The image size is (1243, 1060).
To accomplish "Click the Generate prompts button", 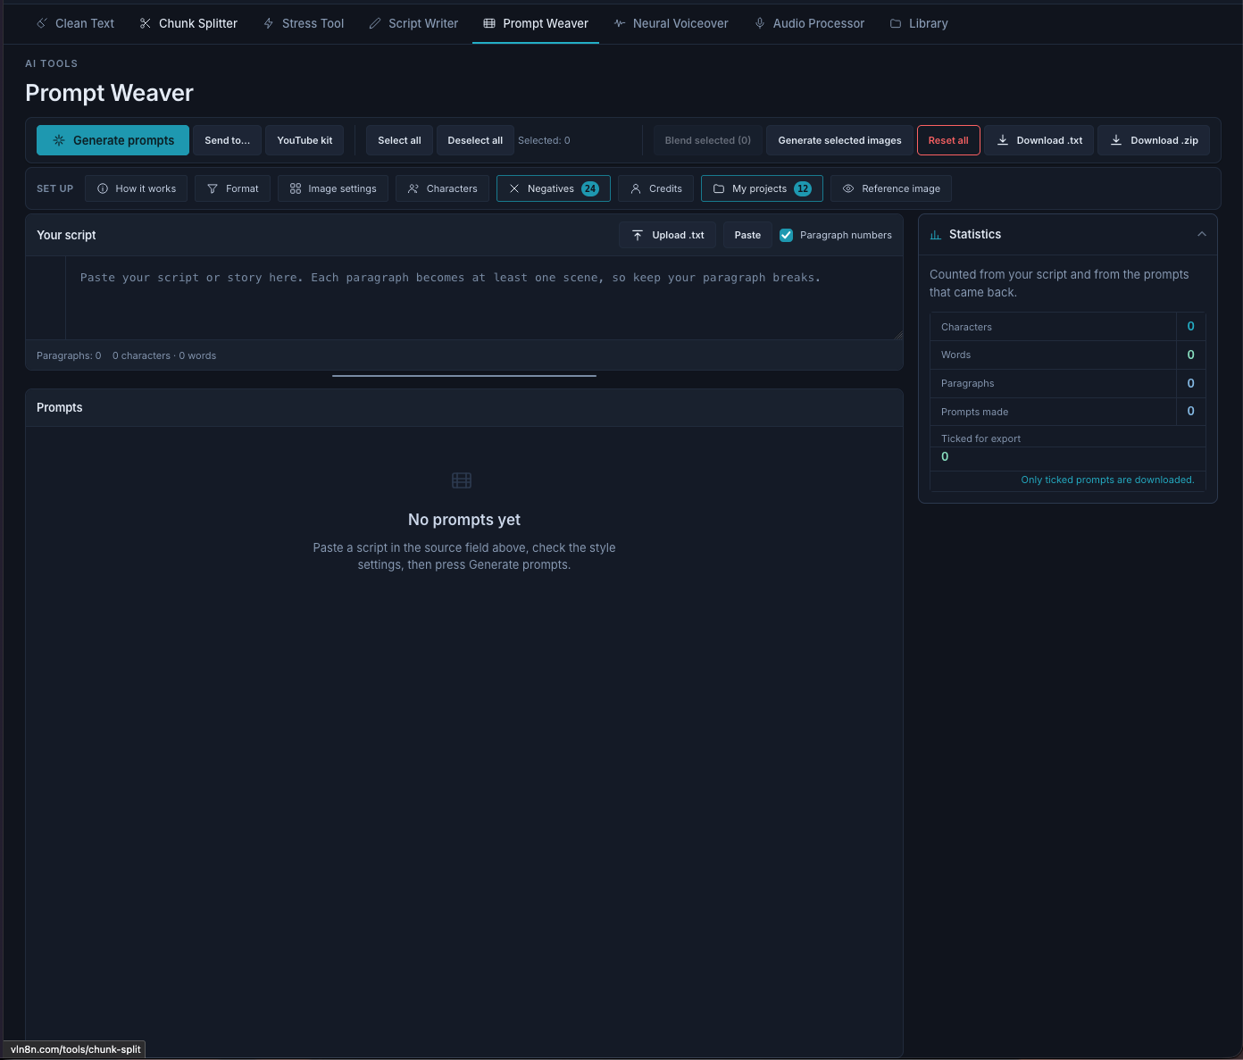I will tap(113, 140).
